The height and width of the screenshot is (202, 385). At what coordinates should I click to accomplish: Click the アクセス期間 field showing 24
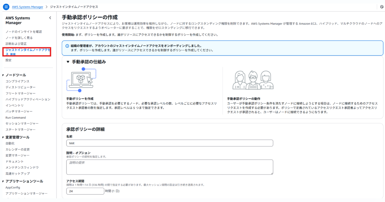[x=85, y=191]
